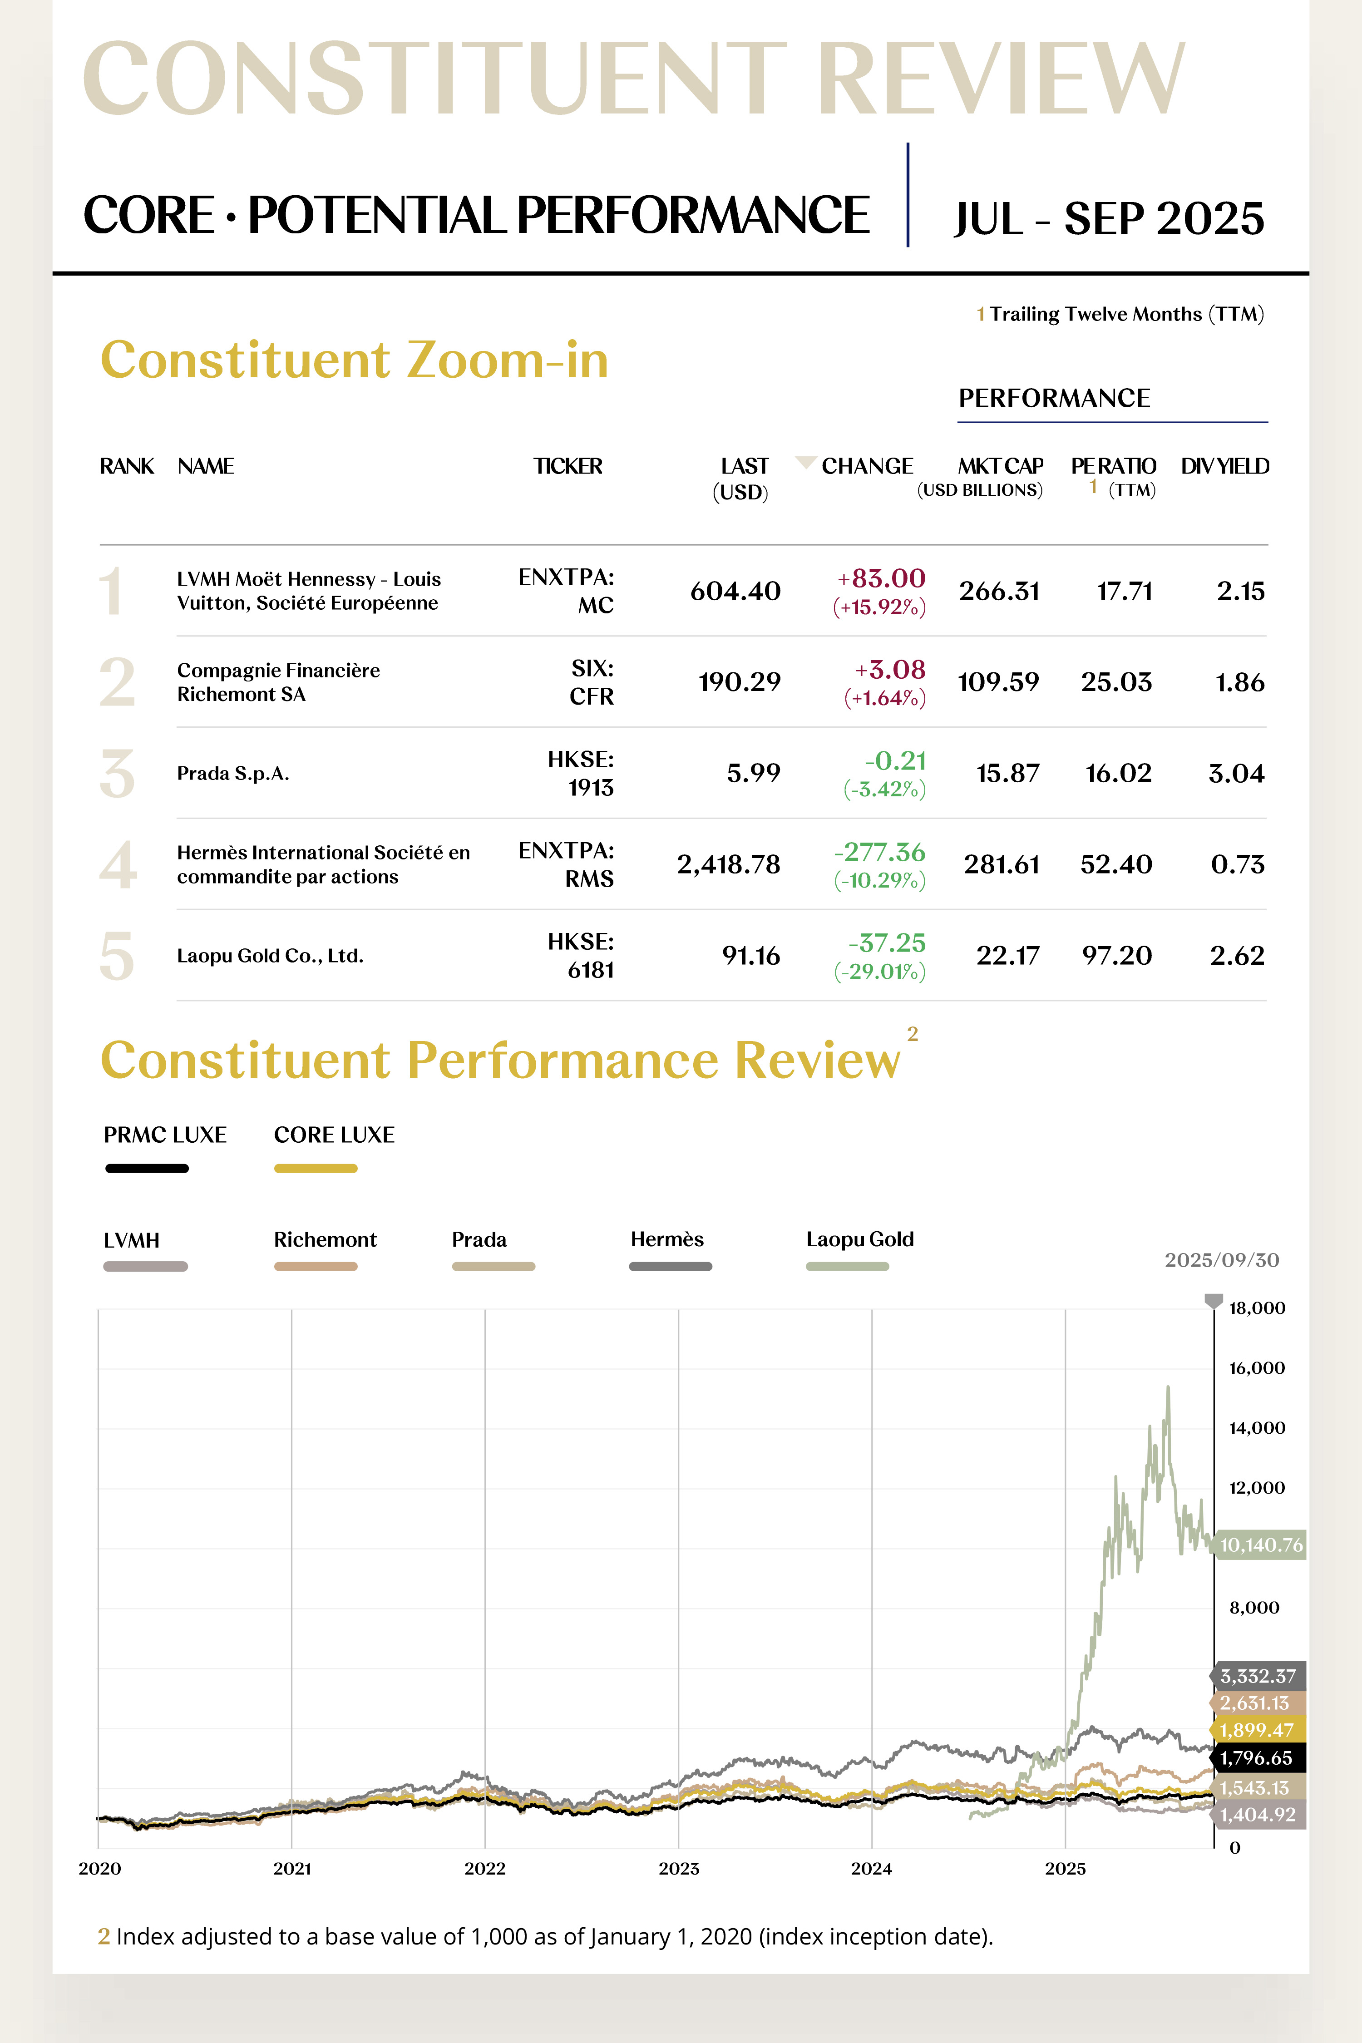Click footnote 2 beside Constituent Performance Review

point(912,1034)
